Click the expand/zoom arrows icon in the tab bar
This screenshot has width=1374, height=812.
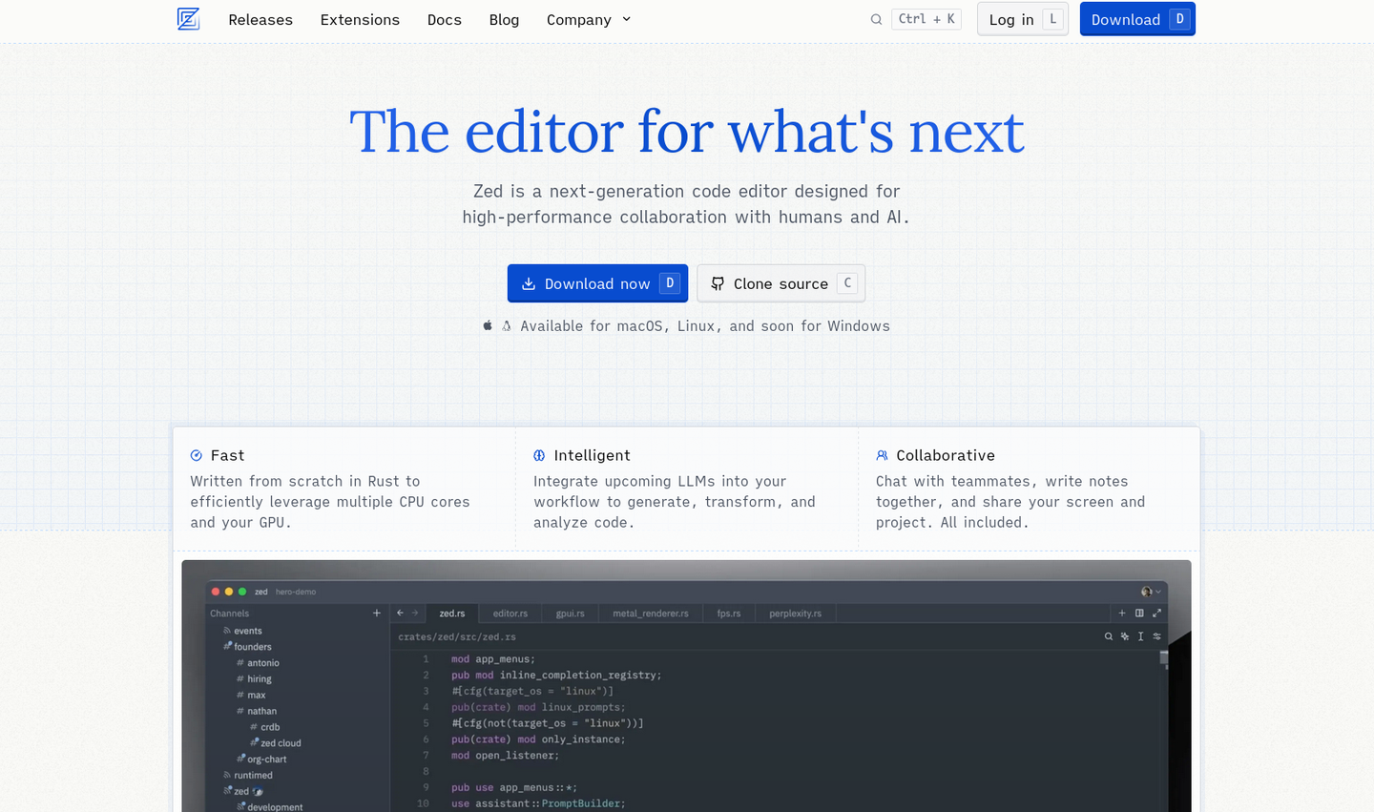tap(1155, 614)
